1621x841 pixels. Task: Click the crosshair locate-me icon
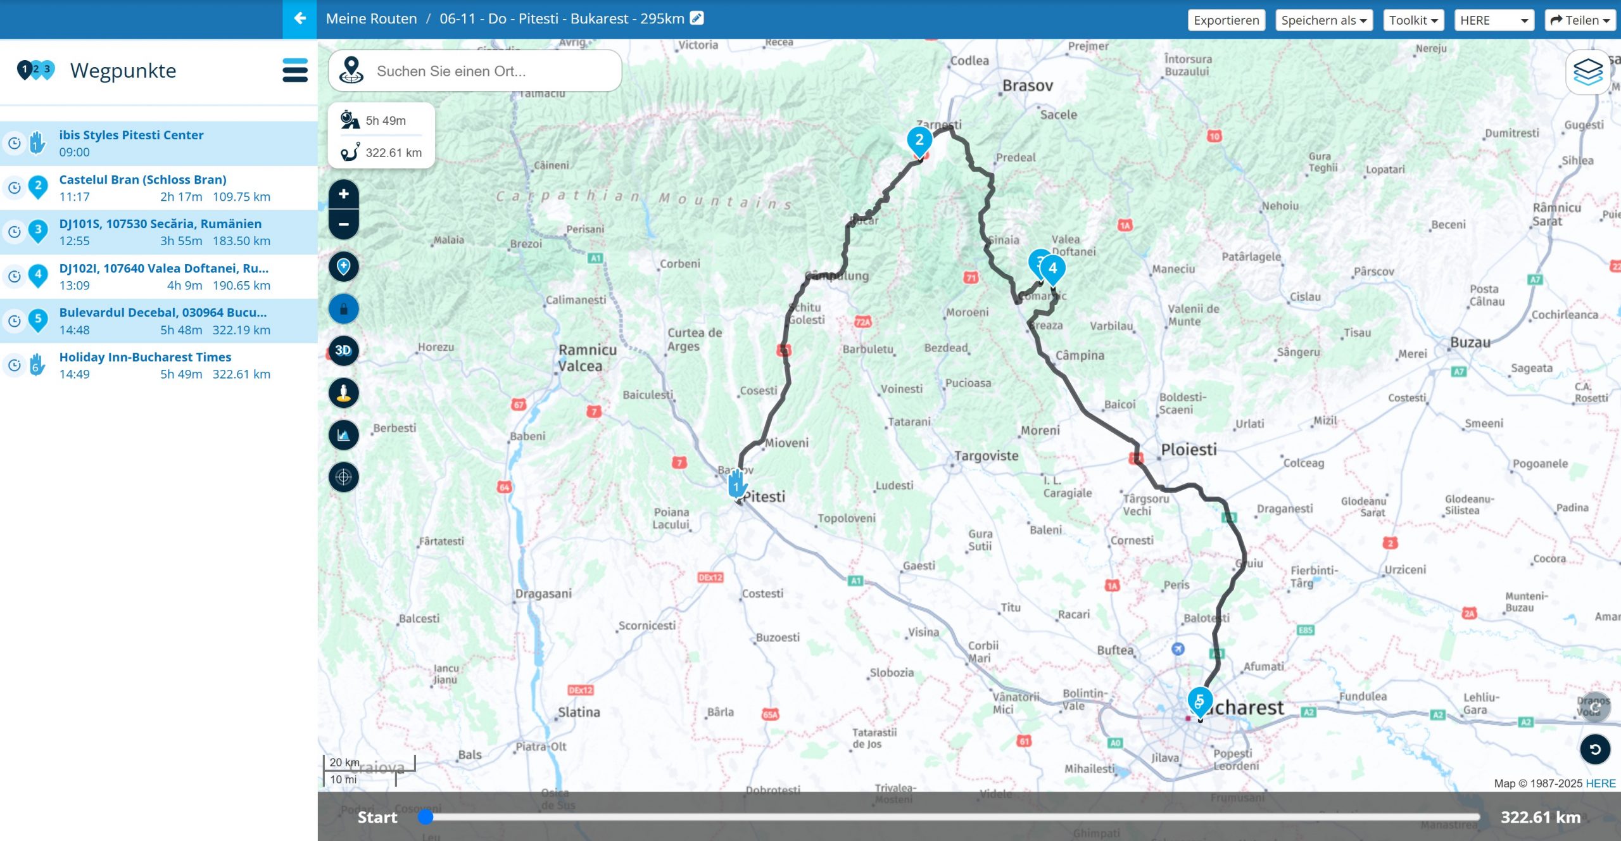(344, 477)
